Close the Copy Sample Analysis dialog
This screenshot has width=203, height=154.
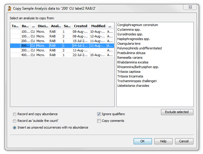pyautogui.click(x=190, y=7)
